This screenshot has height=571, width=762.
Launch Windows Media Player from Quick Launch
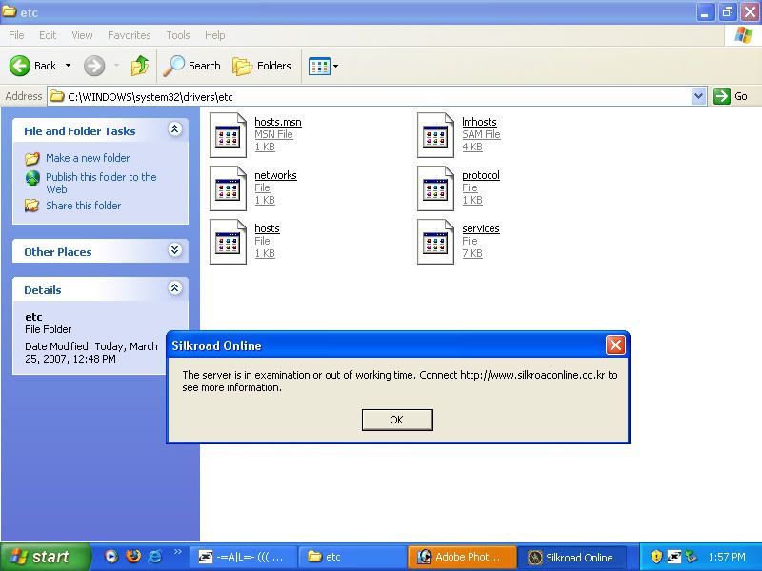111,557
